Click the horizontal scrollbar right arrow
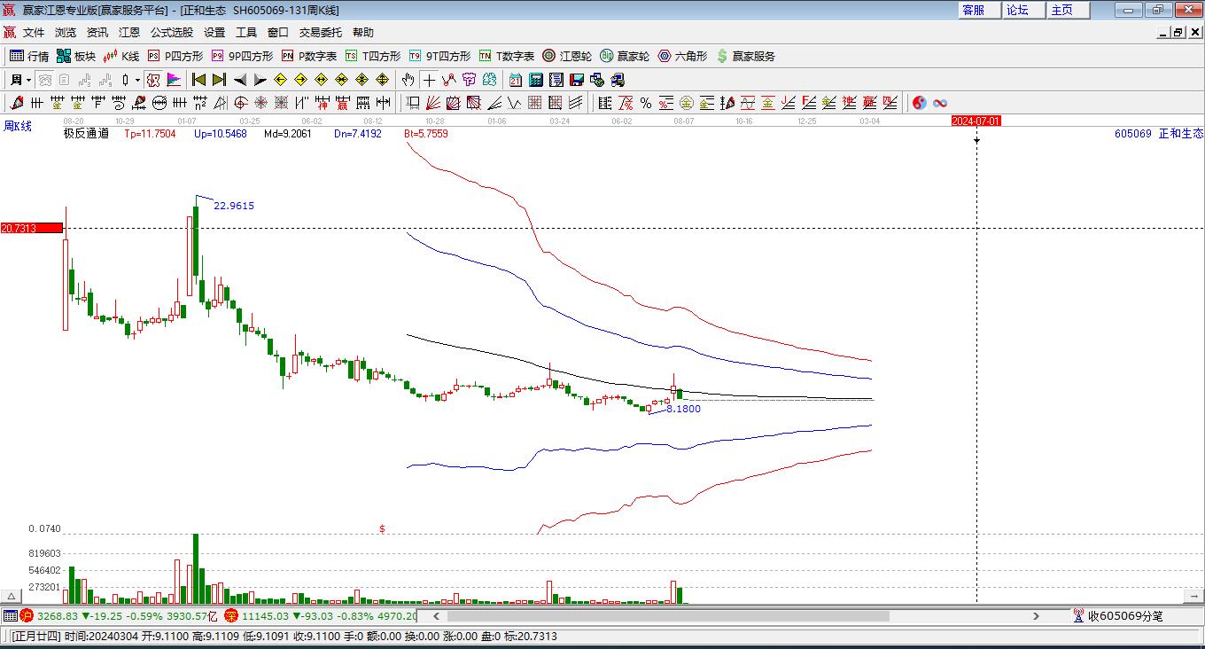The height and width of the screenshot is (649, 1205). pyautogui.click(x=1037, y=615)
